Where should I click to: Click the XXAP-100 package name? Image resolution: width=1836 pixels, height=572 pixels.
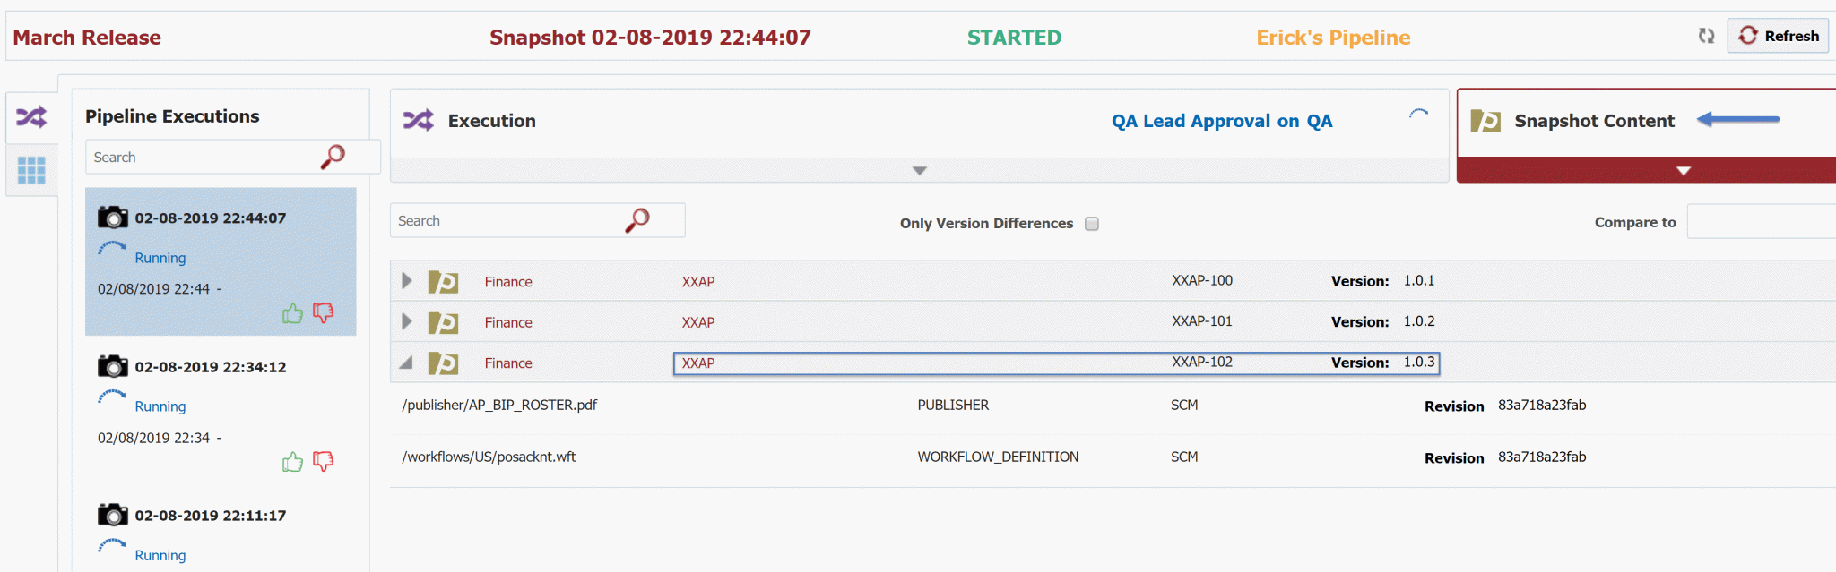tap(1202, 281)
